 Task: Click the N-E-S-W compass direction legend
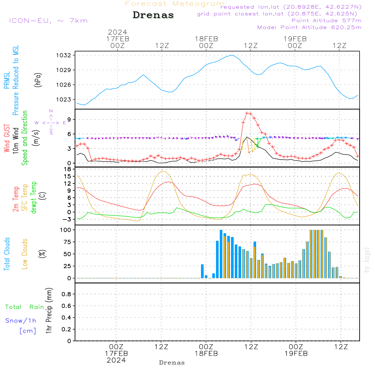point(51,123)
